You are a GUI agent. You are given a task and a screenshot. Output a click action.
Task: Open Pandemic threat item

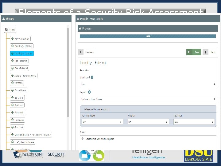tap(17, 113)
